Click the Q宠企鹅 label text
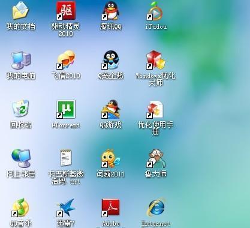250x228 pixels. 110,76
